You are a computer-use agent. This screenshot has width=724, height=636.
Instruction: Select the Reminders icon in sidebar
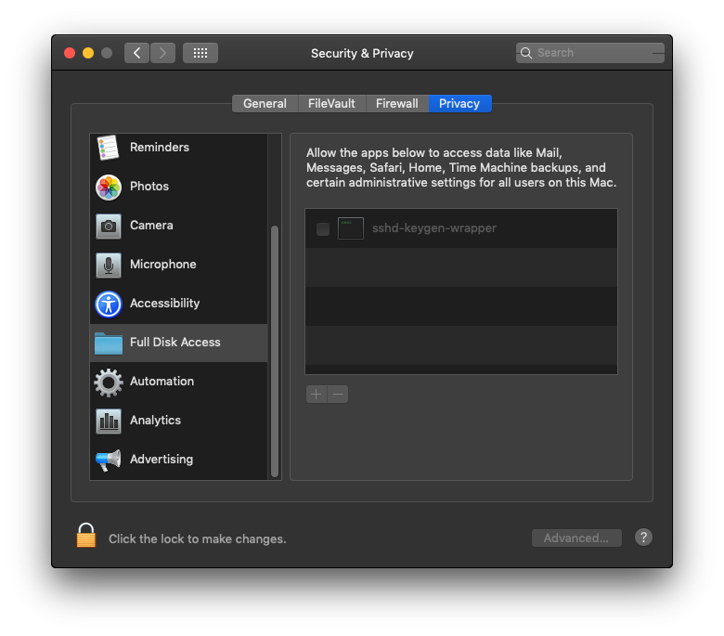click(x=109, y=148)
